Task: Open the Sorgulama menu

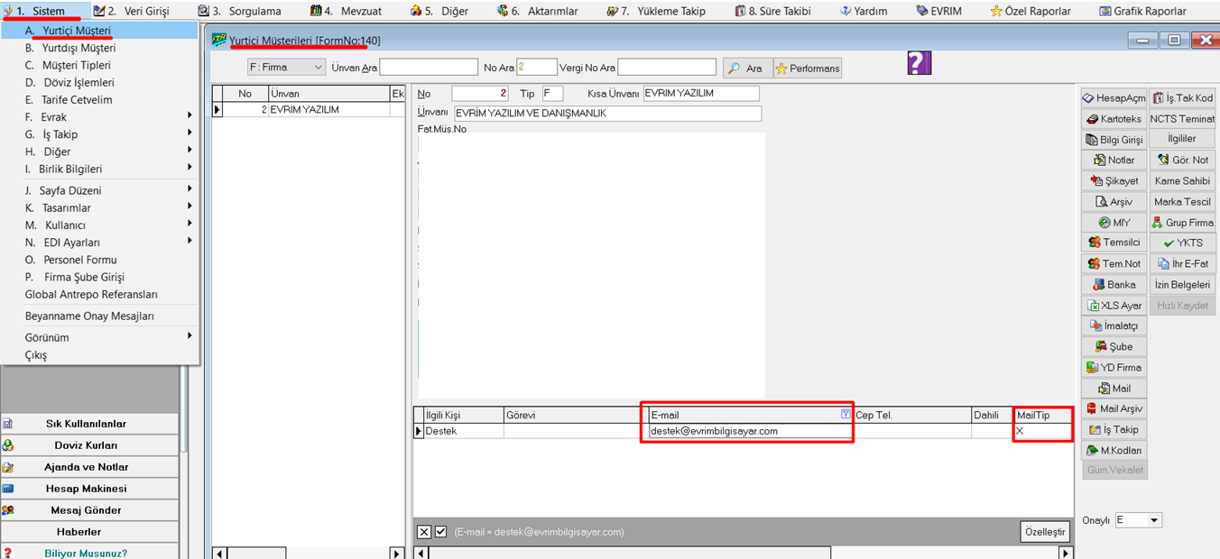Action: pyautogui.click(x=240, y=12)
